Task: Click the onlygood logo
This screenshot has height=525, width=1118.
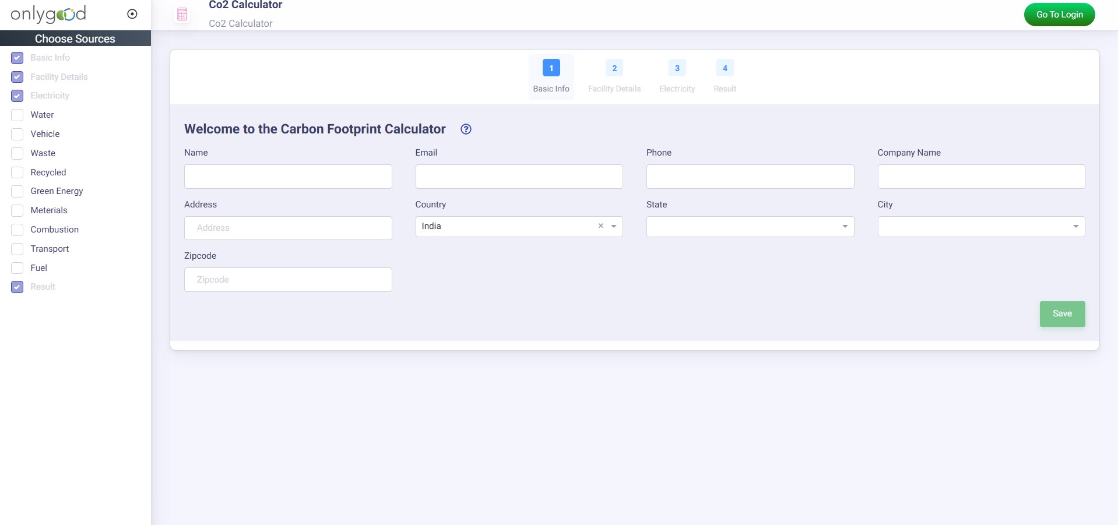Action: click(48, 14)
